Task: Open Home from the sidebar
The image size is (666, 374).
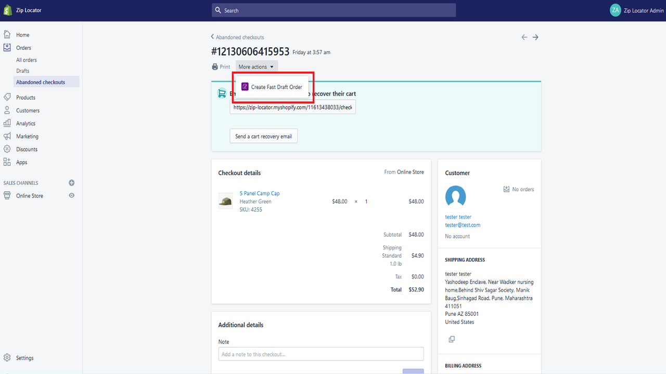Action: click(x=22, y=35)
